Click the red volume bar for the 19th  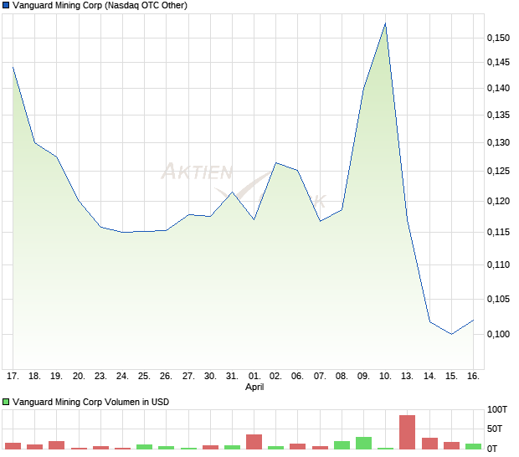(57, 445)
